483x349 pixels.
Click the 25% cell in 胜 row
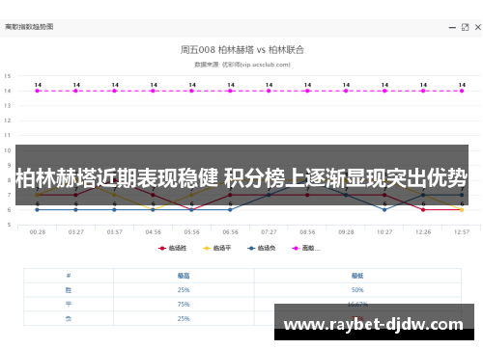tap(184, 290)
